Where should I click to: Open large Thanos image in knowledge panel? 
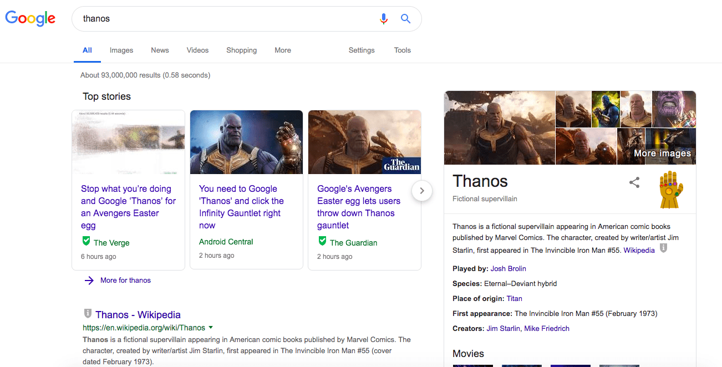[500, 128]
